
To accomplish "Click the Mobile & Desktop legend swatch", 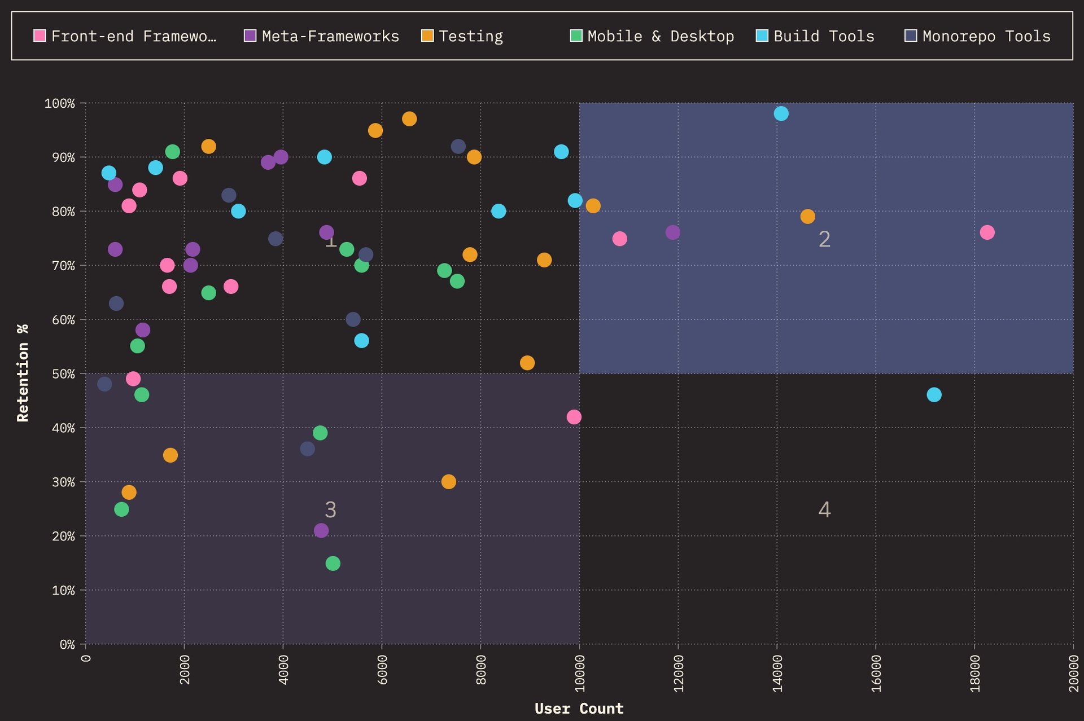I will pyautogui.click(x=576, y=36).
